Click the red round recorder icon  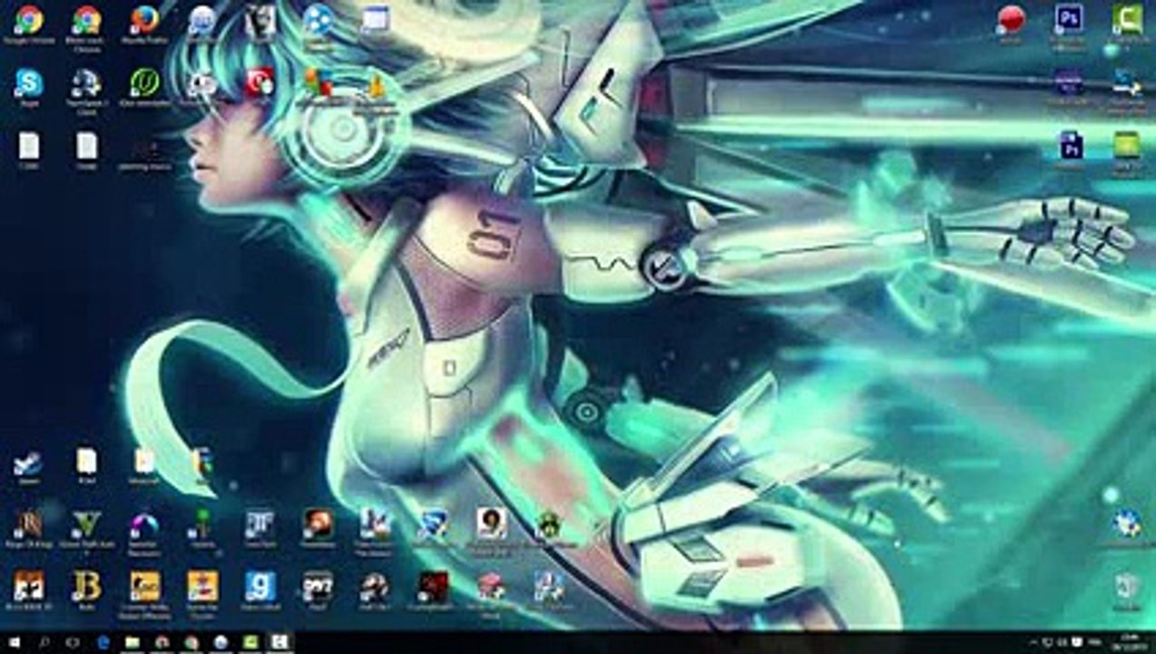1011,19
